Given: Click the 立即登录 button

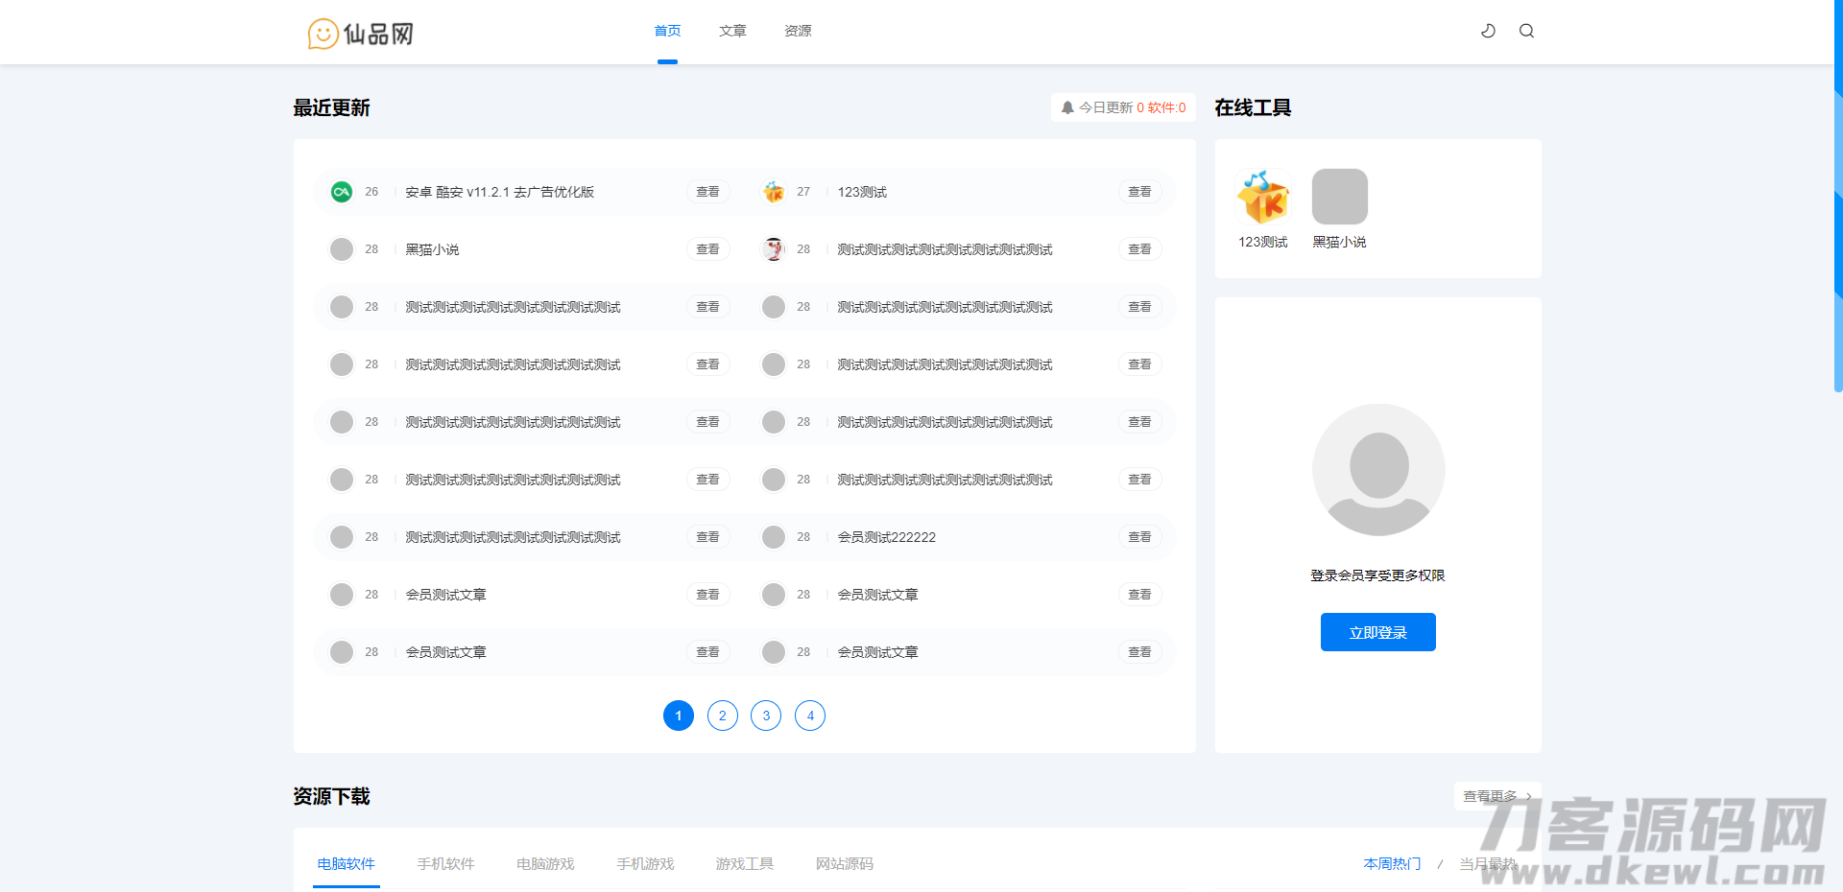Looking at the screenshot, I should (x=1377, y=632).
